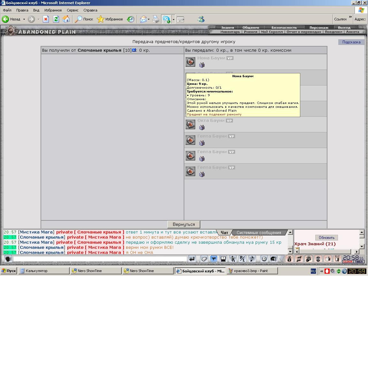This screenshot has height=370, width=368.
Task: Click gift icon under Нона Бауни
Action: 202,65
